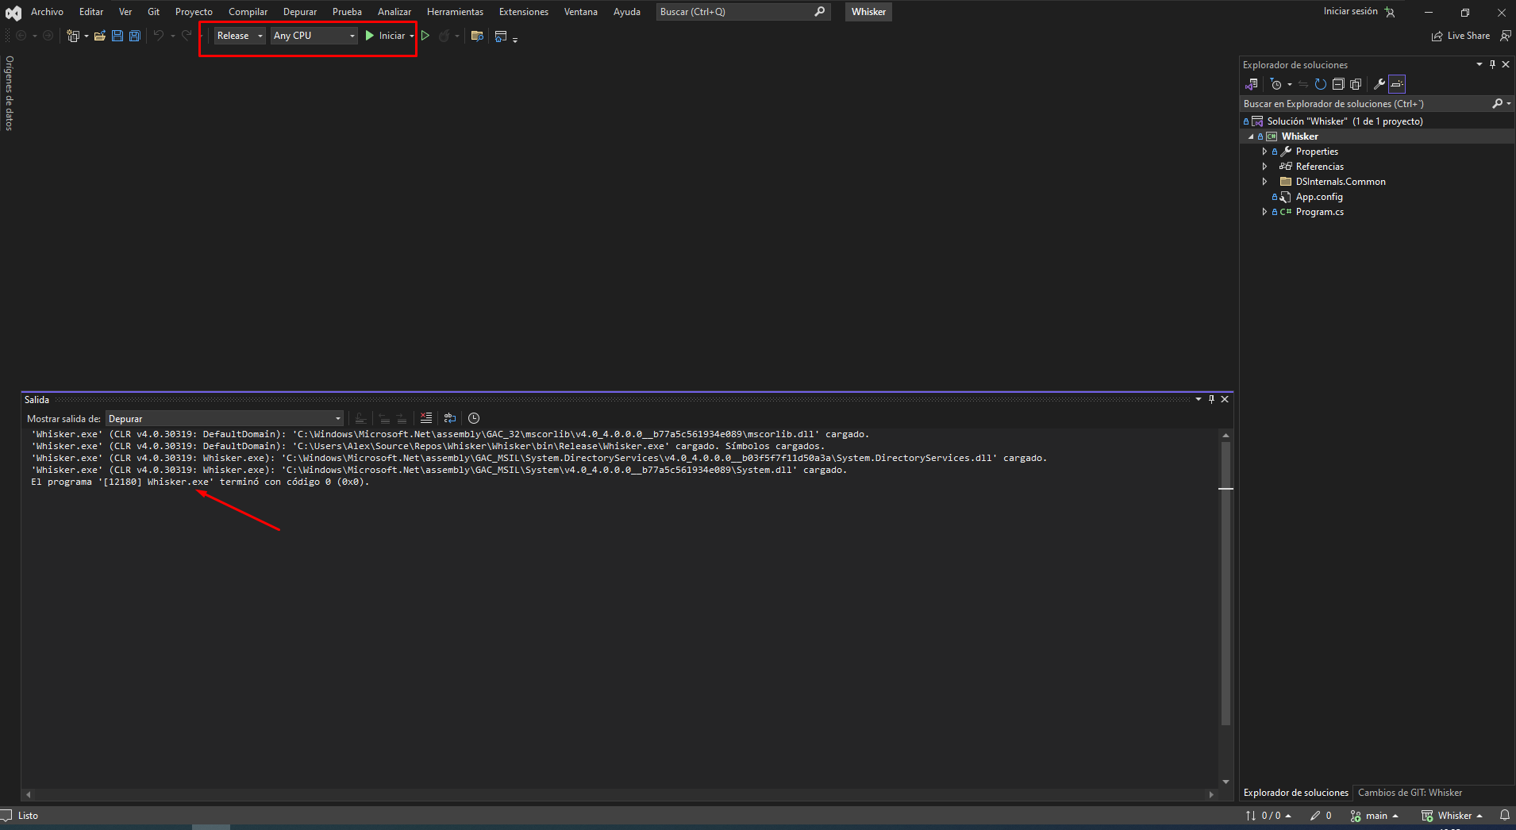Click the start without debugging play icon
1516x830 pixels.
click(425, 36)
